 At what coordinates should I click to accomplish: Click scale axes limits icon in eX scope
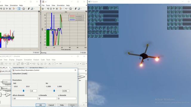click(70, 9)
